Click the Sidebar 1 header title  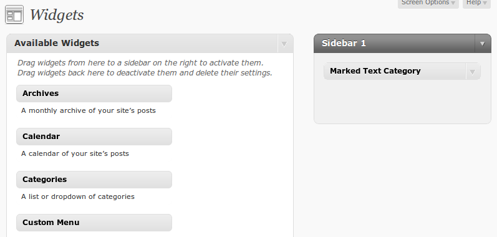(x=344, y=43)
